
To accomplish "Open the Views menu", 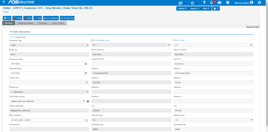I will (206, 9).
